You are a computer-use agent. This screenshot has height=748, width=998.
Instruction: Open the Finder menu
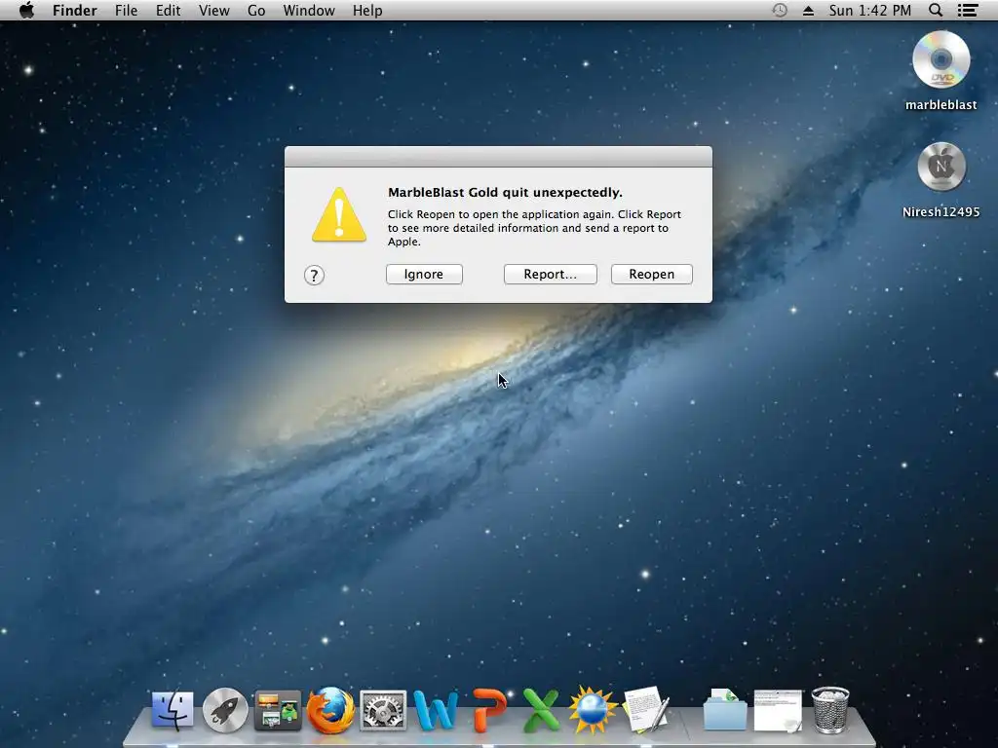[x=74, y=10]
